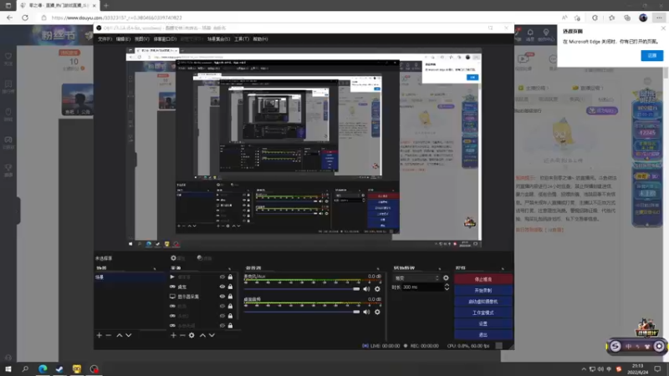This screenshot has height=376, width=669.
Task: Move source up with the Sources toolbar arrow
Action: (x=202, y=336)
